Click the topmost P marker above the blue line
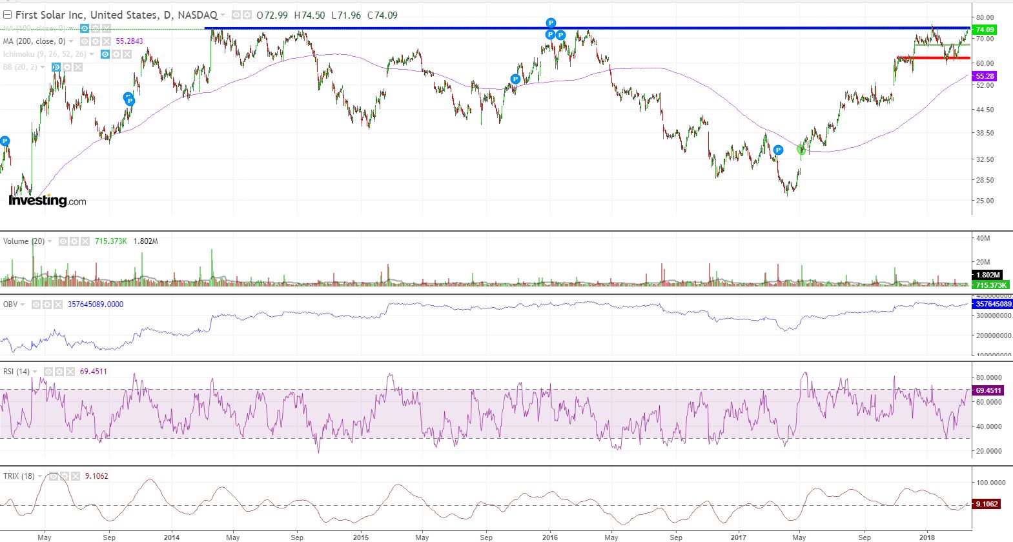Screen dimensions: 1013x542 [x=551, y=23]
